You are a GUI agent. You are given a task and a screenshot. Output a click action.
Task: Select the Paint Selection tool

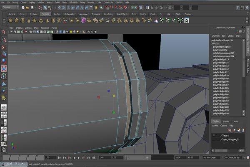click(x=4, y=47)
